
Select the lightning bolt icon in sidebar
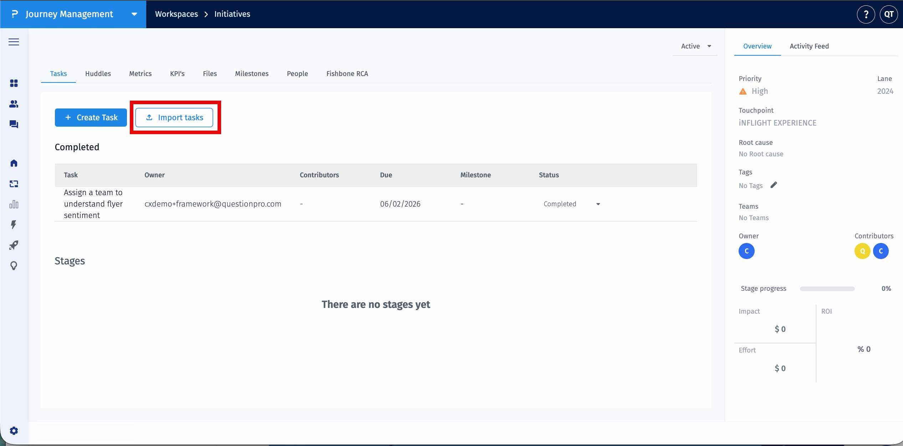[x=14, y=224]
